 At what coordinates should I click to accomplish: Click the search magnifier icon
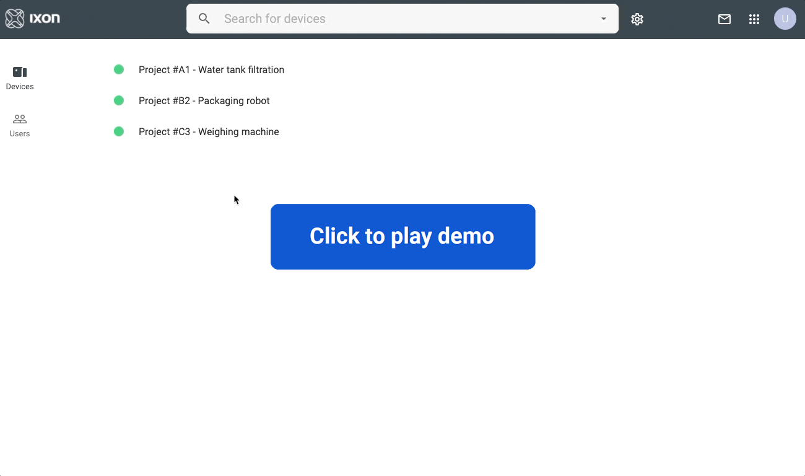pos(204,19)
